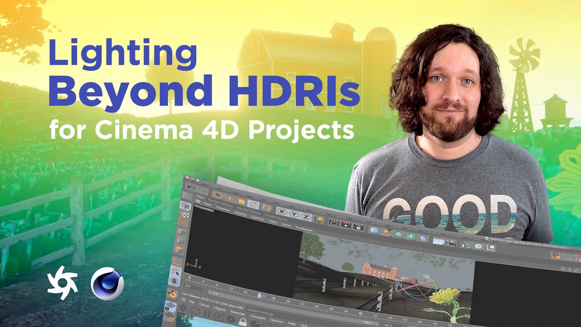Open viewport Cameras menu

pos(223,209)
